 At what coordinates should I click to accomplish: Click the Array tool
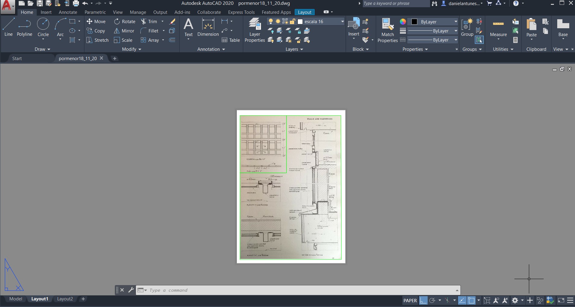(x=150, y=40)
